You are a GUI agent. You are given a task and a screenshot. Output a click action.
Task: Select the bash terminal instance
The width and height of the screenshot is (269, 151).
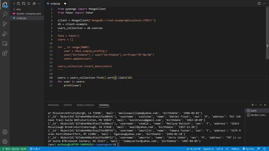pos(257,111)
